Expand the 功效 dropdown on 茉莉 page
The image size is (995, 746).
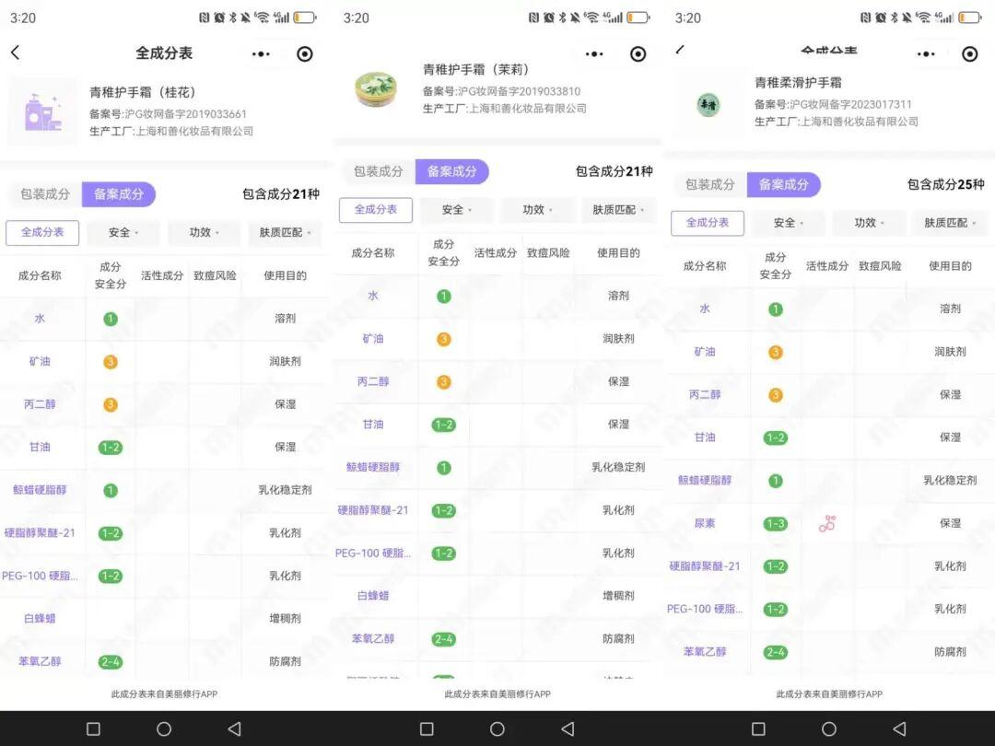pos(538,210)
